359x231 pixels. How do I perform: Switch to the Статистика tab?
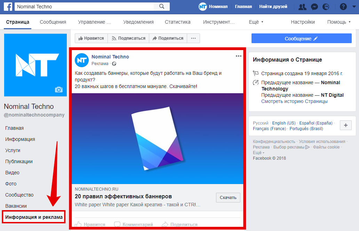(x=177, y=22)
